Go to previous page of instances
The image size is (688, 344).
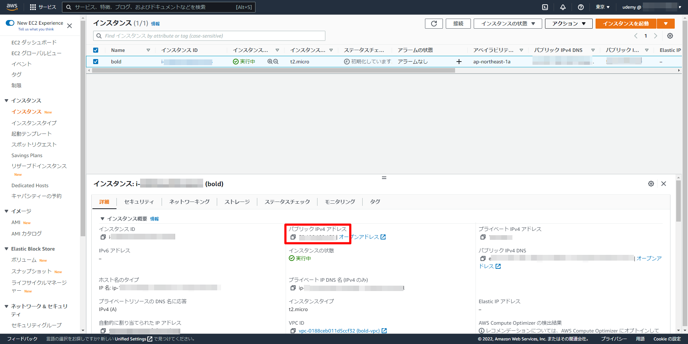636,36
